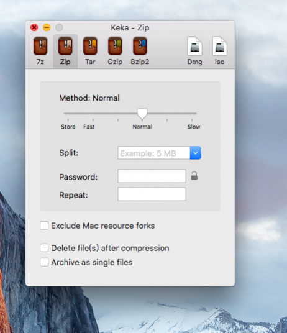The height and width of the screenshot is (333, 287).
Task: Close the Keka window
Action: pos(34,27)
